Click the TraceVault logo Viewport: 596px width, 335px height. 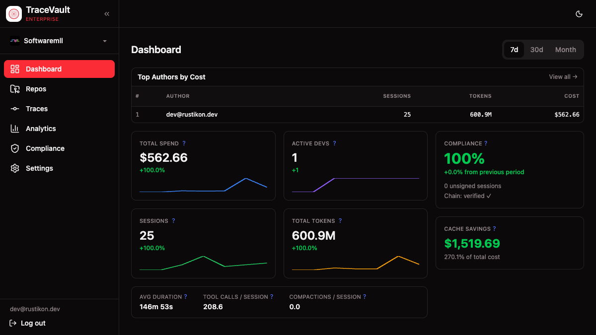coord(13,13)
